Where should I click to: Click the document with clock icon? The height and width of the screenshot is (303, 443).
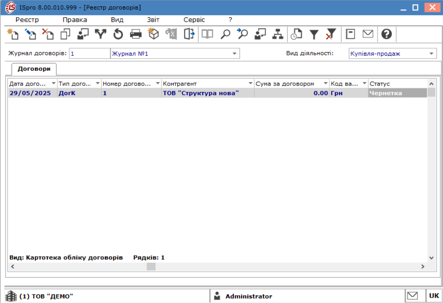296,34
